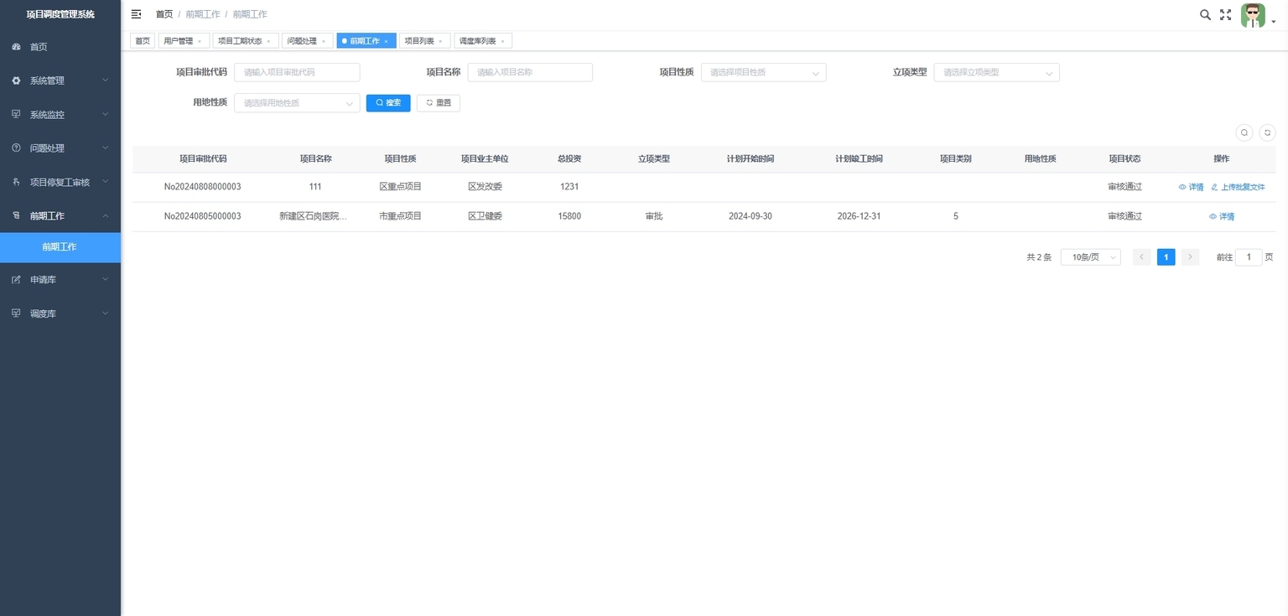
Task: Close the active 前期工作 tab
Action: click(386, 41)
